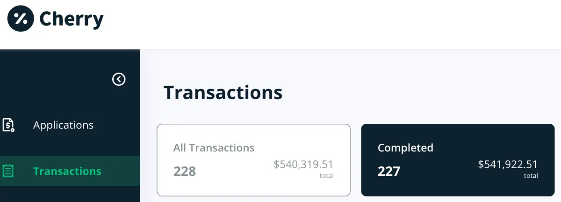Click the 228 count in All Transactions
The height and width of the screenshot is (202, 561).
tap(185, 171)
